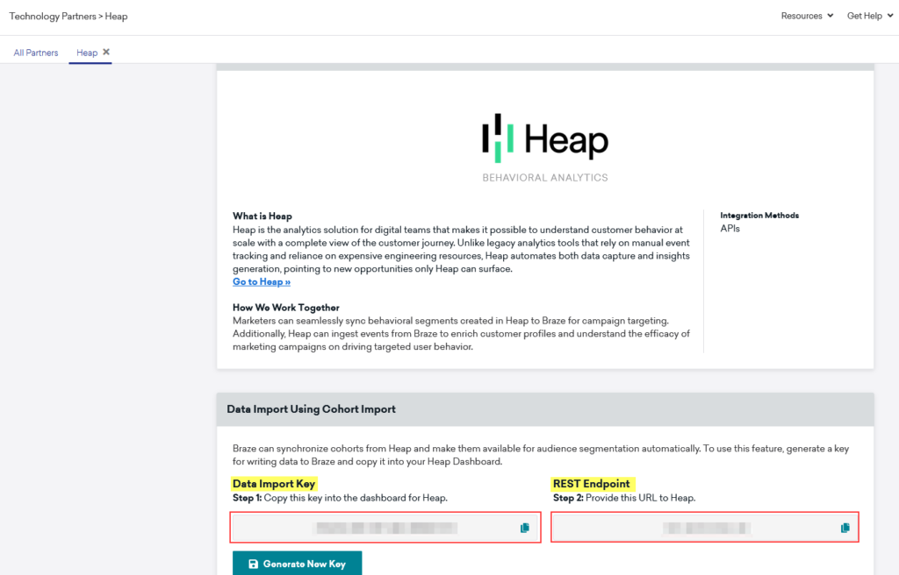Expand the Get Help dropdown
This screenshot has width=899, height=575.
click(869, 16)
